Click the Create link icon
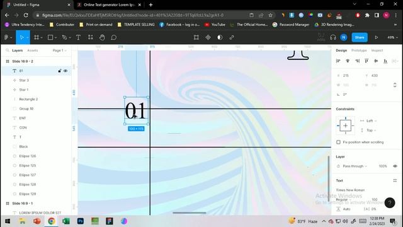This screenshot has height=227, width=403. click(x=232, y=38)
